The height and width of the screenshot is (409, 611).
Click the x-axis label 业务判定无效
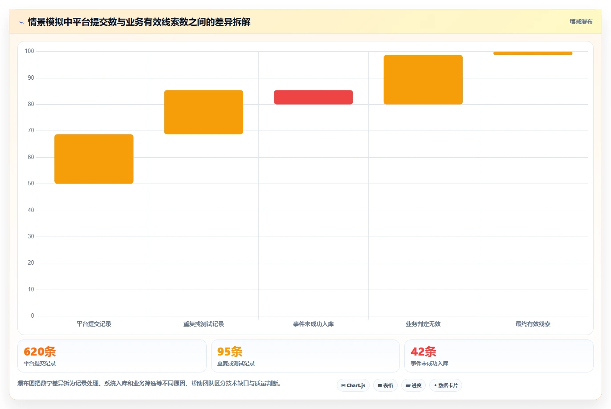(x=423, y=324)
